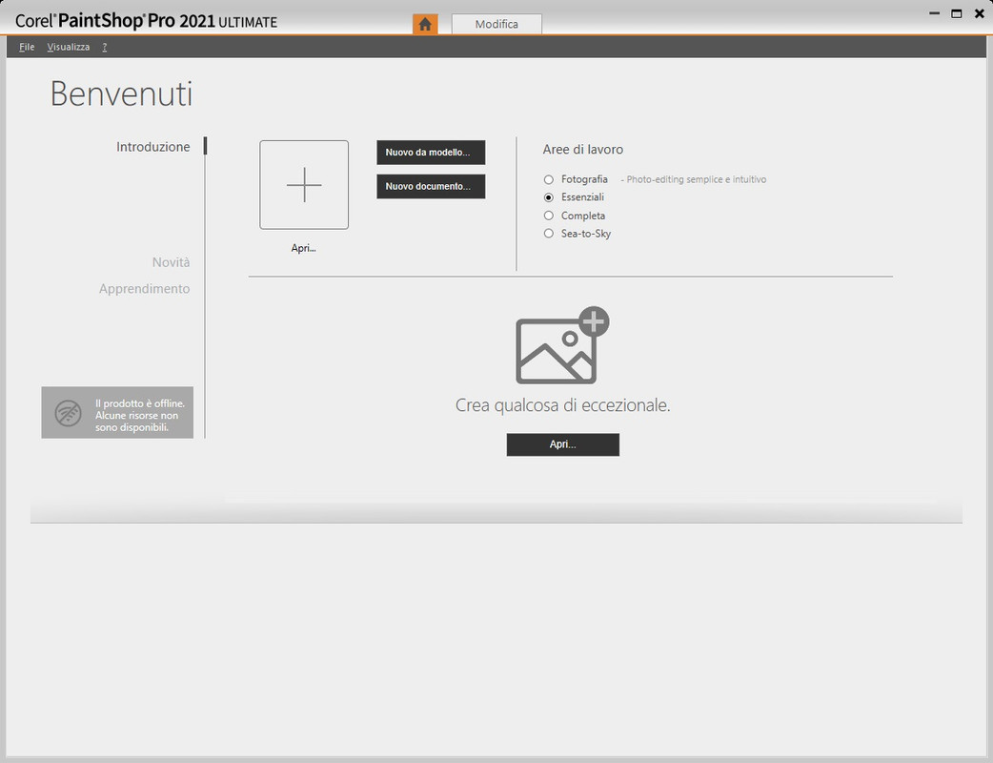993x763 pixels.
Task: Select the Fotografia workspace radio button
Action: click(548, 180)
